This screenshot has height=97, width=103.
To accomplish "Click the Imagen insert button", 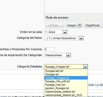I will (x=74, y=25).
